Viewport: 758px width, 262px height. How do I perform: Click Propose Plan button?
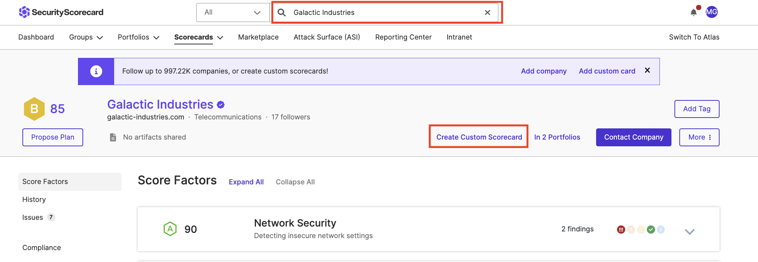tap(53, 137)
